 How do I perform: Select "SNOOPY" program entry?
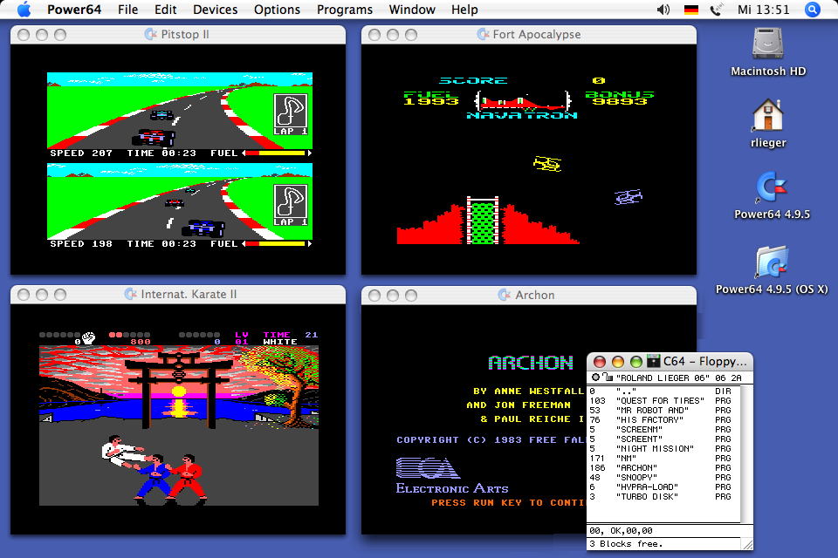point(663,478)
